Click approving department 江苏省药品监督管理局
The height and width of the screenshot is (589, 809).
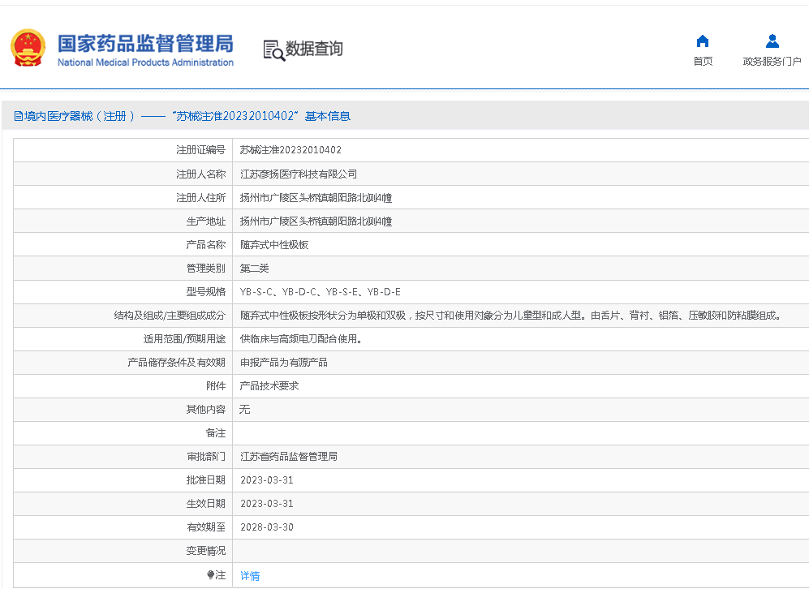click(289, 457)
